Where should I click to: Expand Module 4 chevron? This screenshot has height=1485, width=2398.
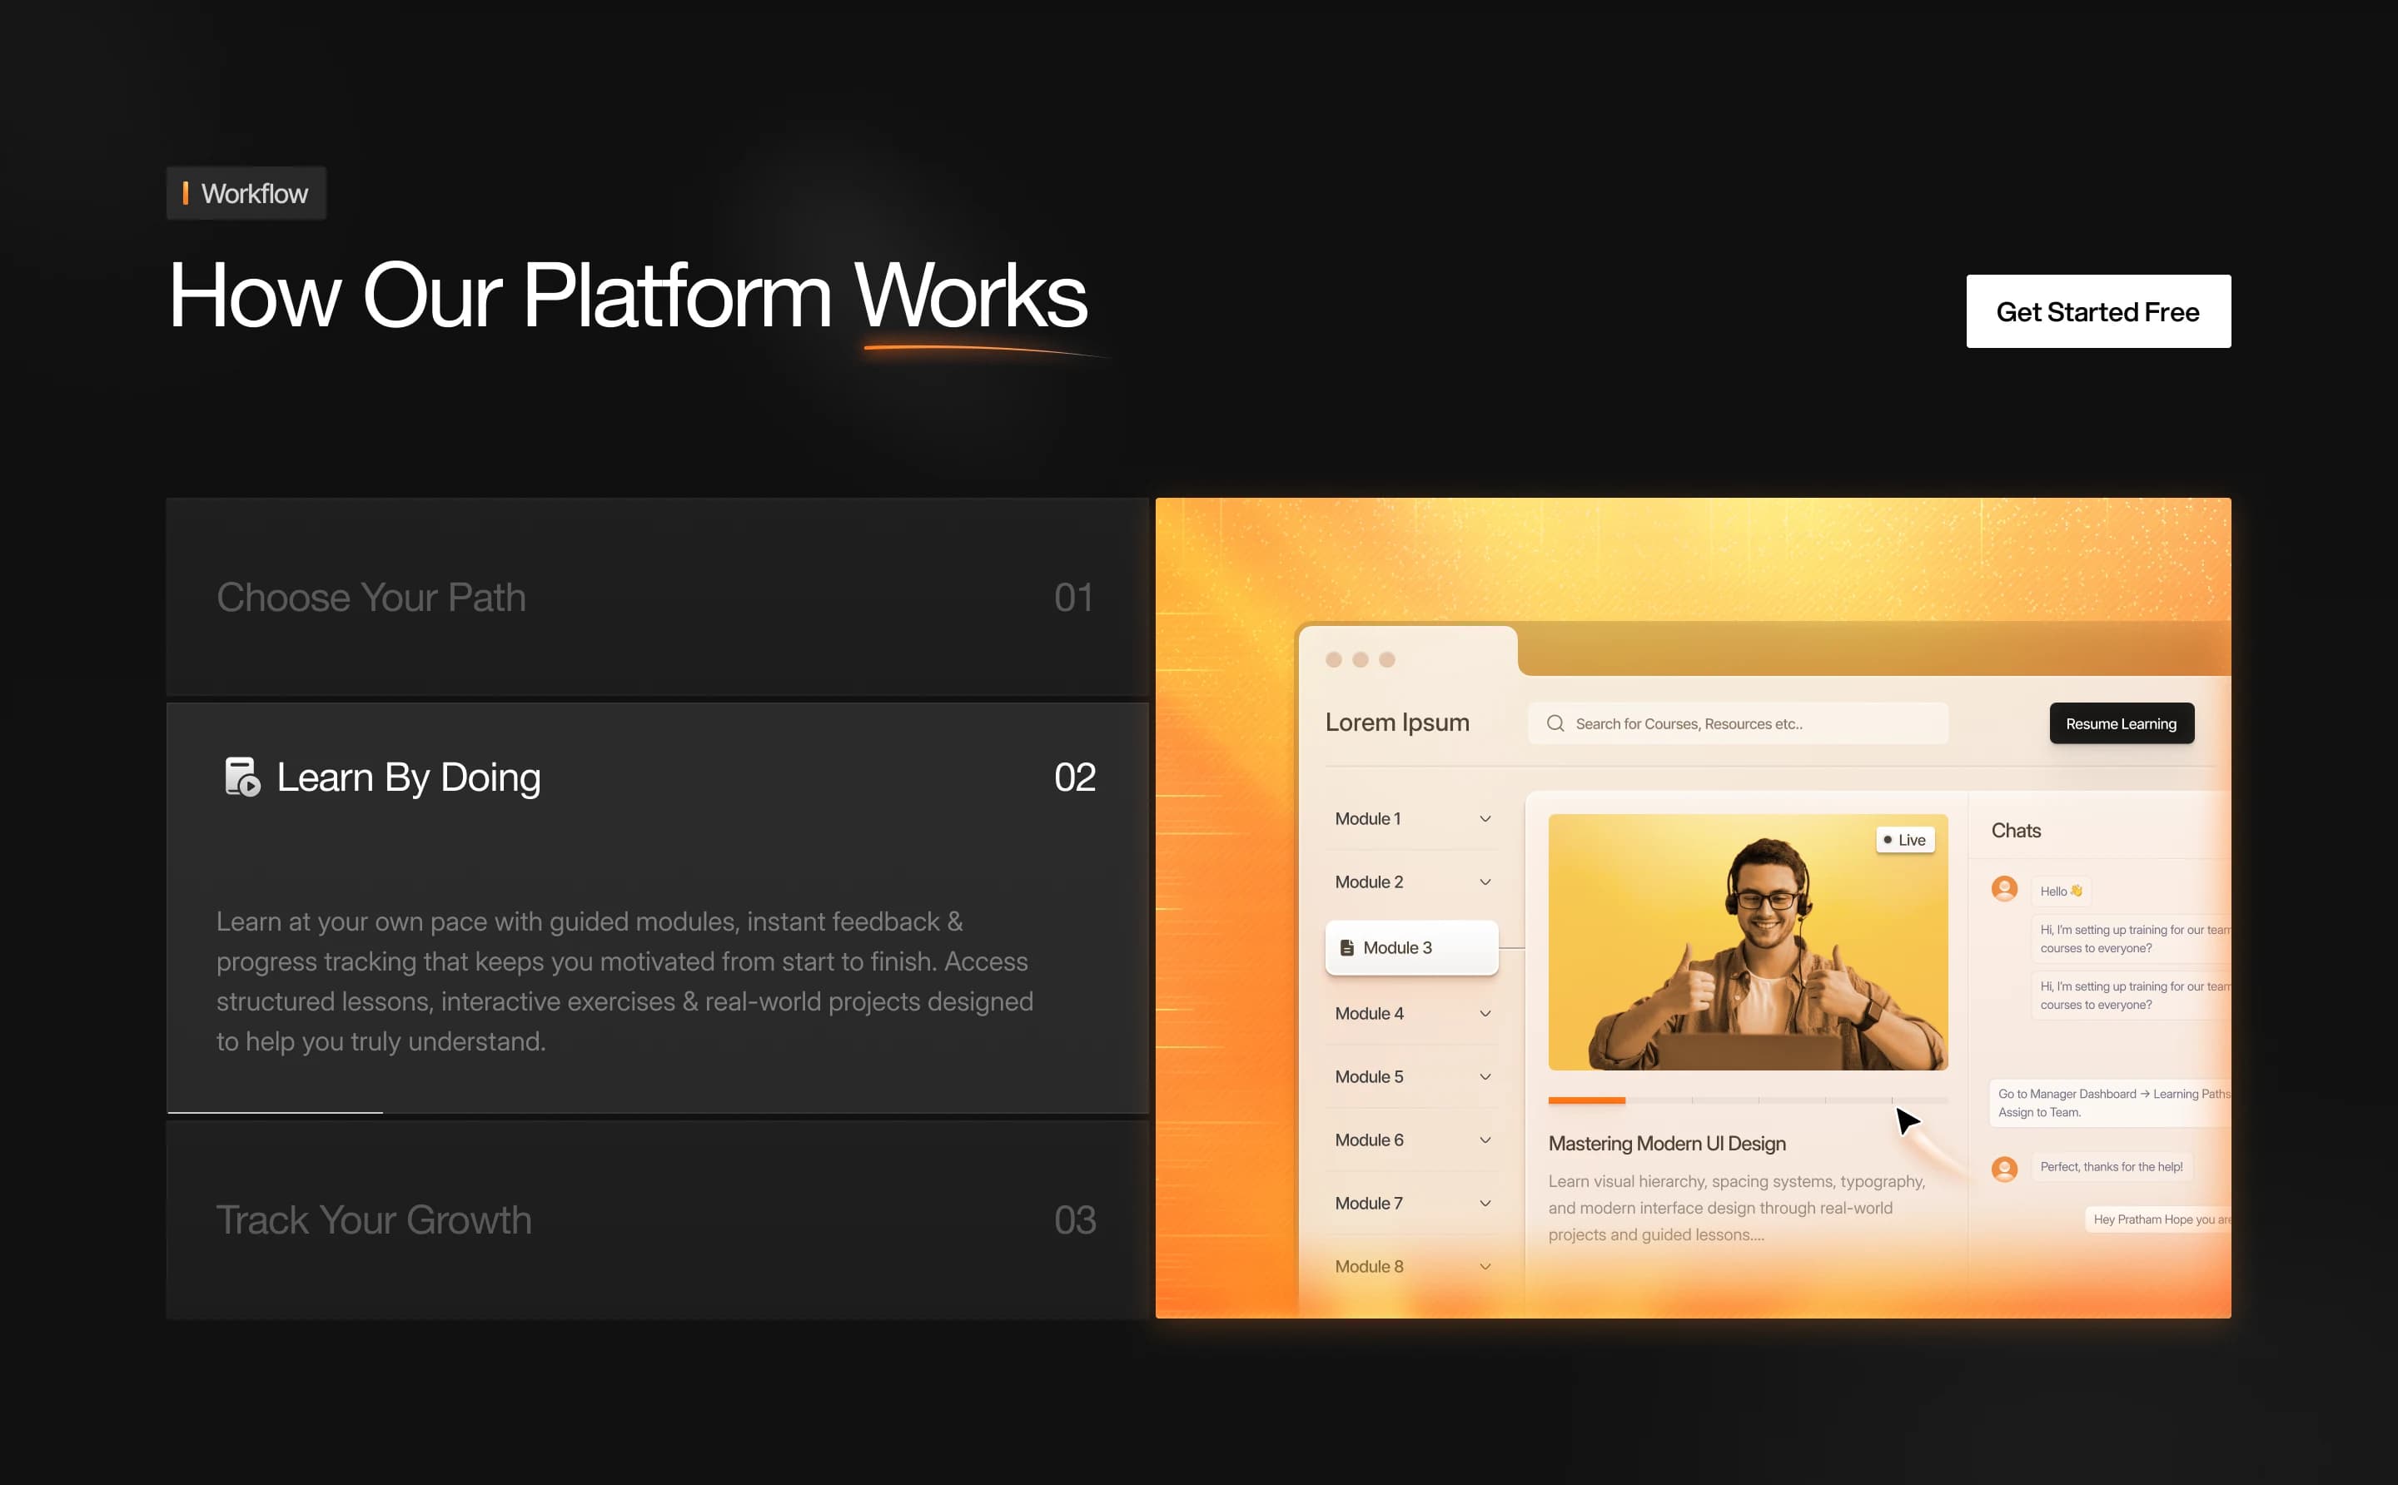pyautogui.click(x=1485, y=1014)
